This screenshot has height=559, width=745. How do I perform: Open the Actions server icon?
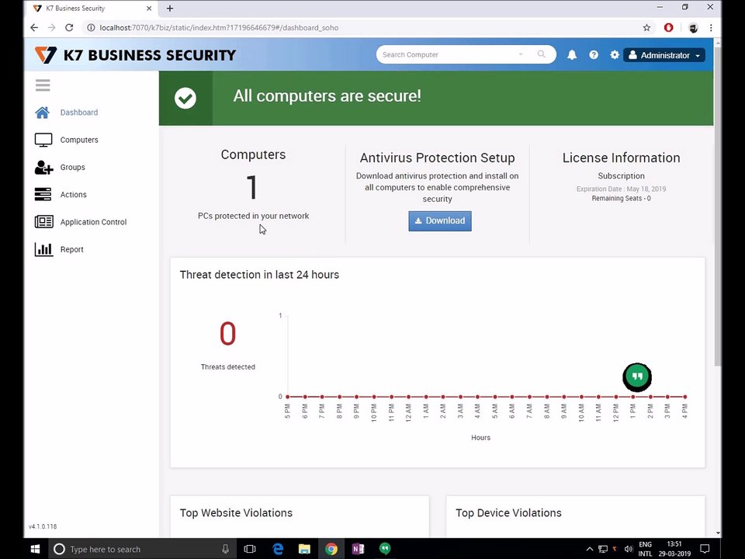43,194
